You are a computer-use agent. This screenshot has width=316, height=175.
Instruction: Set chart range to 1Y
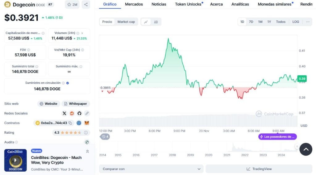269,22
